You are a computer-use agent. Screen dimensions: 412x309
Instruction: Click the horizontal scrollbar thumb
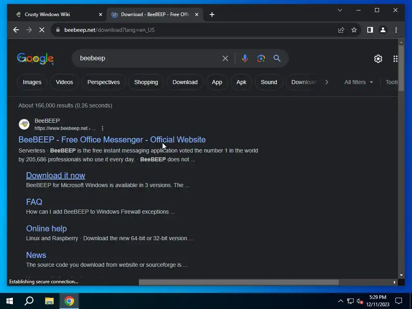tap(239, 282)
